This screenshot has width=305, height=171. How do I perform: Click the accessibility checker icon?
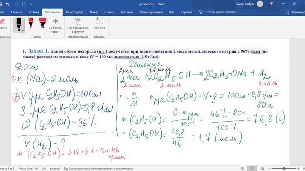point(66,169)
